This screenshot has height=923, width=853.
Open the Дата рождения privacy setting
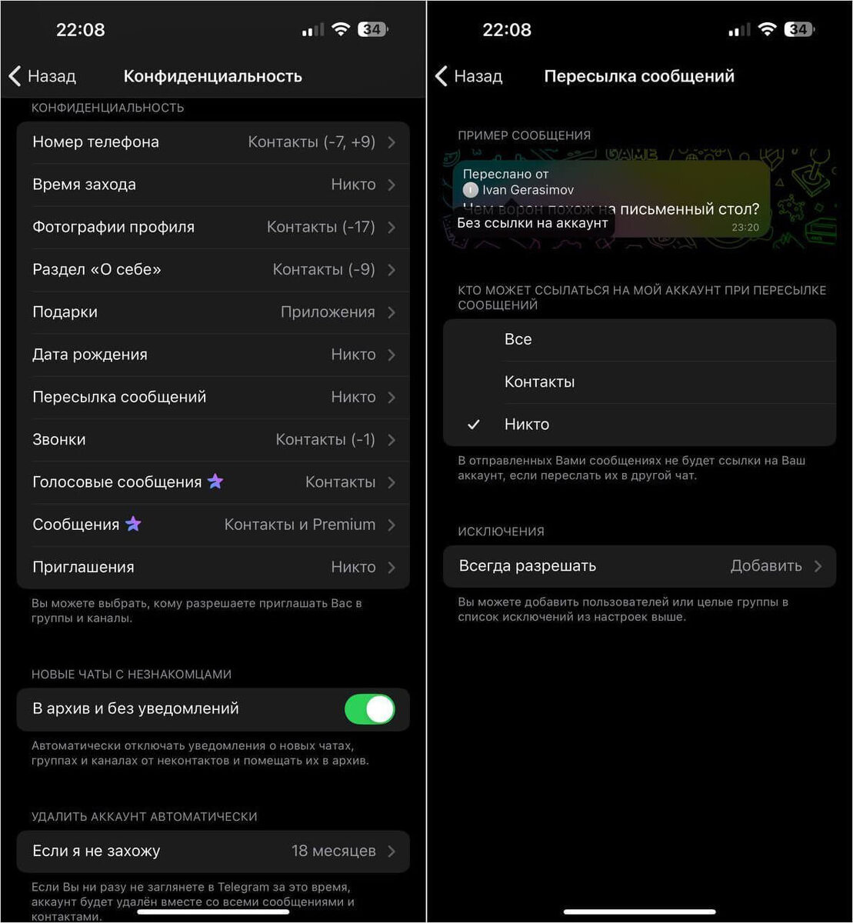click(x=213, y=355)
